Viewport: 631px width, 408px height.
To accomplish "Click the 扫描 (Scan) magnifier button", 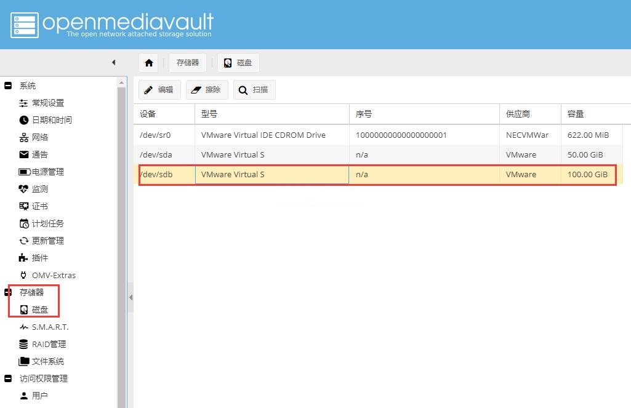I will (254, 90).
